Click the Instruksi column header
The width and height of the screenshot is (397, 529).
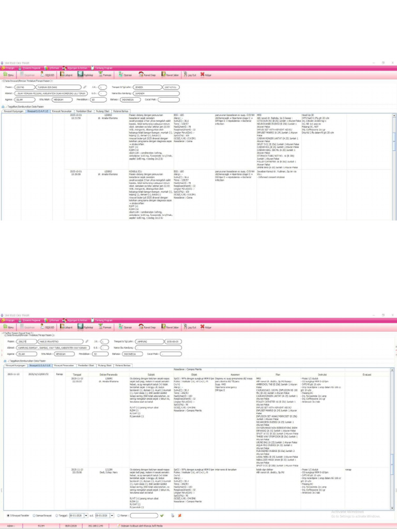(x=323, y=374)
